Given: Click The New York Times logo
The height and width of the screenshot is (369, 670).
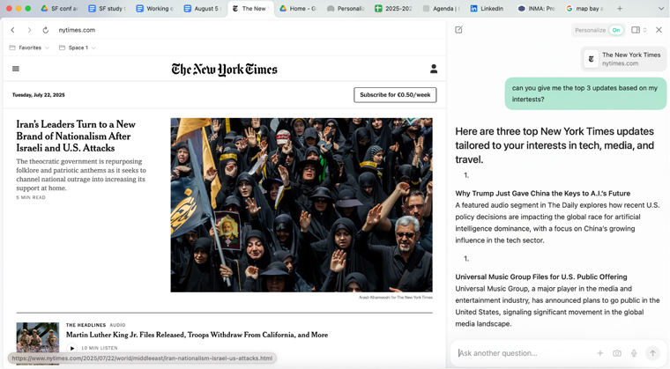Looking at the screenshot, I should [x=224, y=70].
